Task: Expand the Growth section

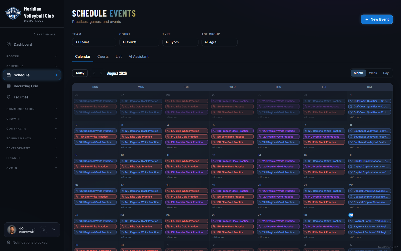Action: click(32, 119)
